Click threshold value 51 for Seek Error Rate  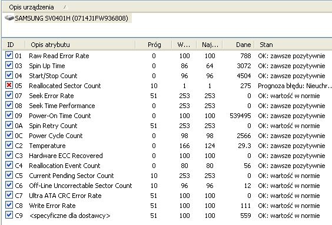154,96
